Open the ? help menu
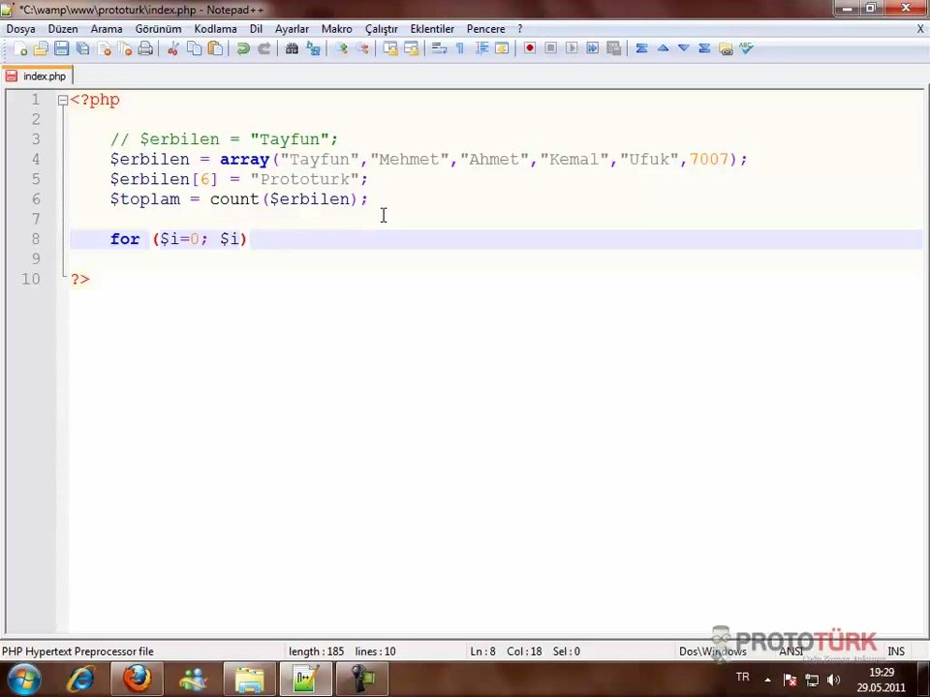 [520, 28]
